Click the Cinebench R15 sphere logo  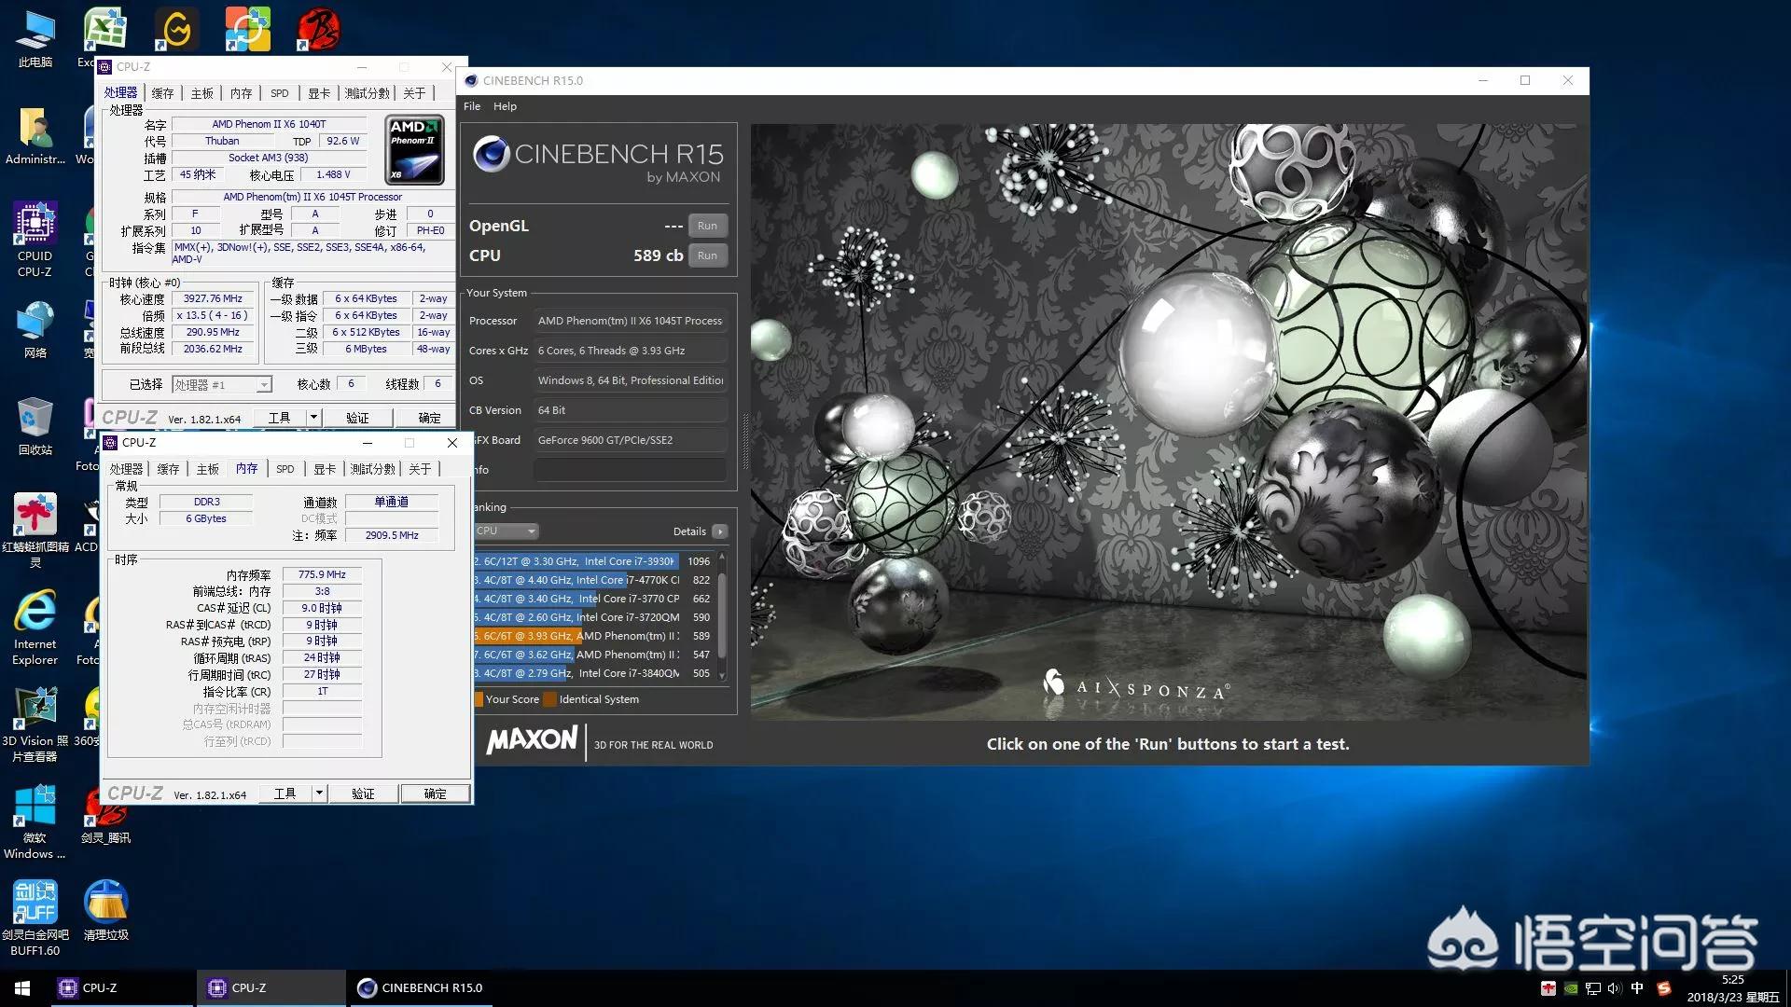coord(491,154)
